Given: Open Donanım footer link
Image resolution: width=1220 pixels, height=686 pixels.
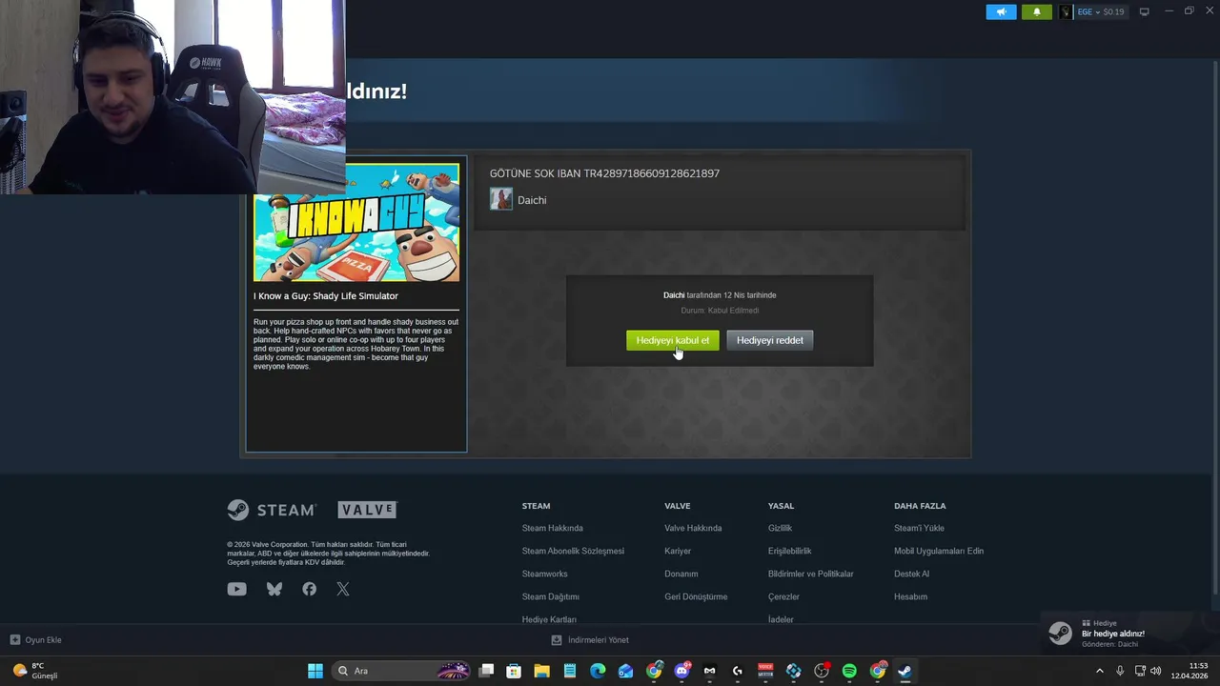Looking at the screenshot, I should [x=681, y=574].
